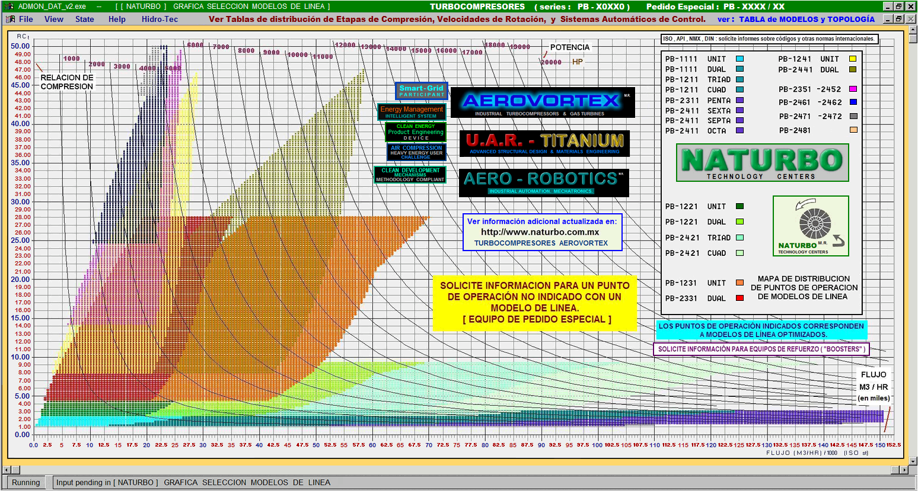Click the Air Compression Heavy Energy User badge
The image size is (918, 491).
point(416,152)
